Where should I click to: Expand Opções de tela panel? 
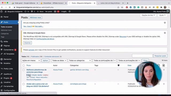coord(148,15)
